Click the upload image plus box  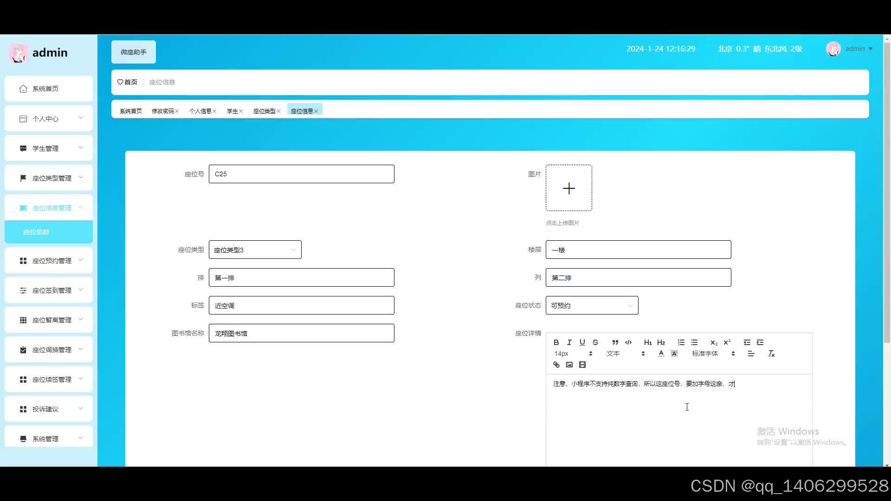coord(568,188)
